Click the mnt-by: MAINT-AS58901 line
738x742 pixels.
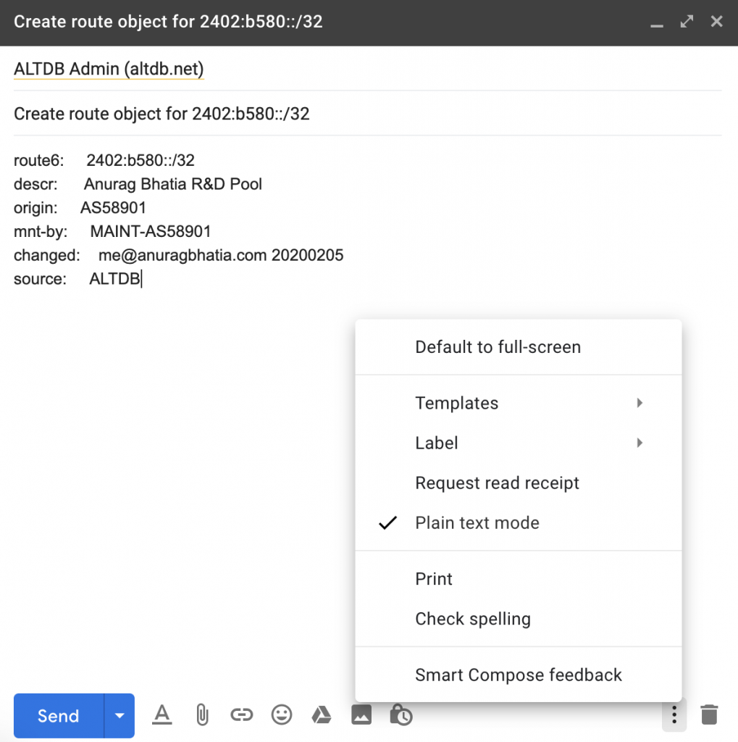(x=112, y=231)
